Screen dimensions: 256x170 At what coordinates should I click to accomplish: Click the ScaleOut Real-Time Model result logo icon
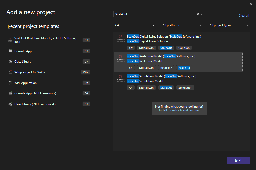[121, 58]
